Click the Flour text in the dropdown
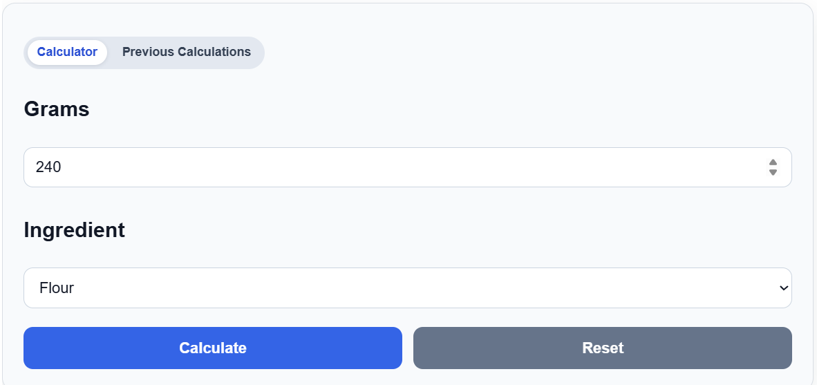The width and height of the screenshot is (817, 385). pos(56,288)
